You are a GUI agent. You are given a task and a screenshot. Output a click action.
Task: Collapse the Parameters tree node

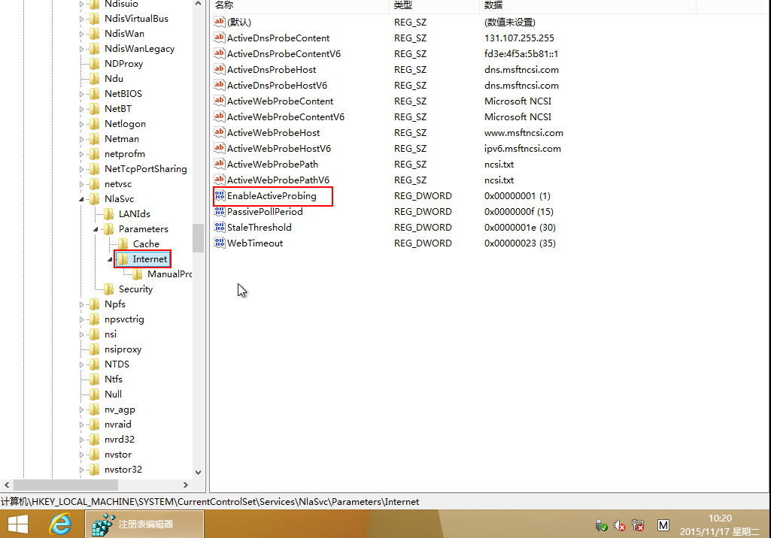coord(96,229)
